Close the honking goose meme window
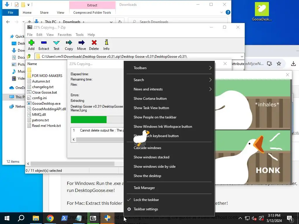The width and height of the screenshot is (299, 224). (288, 75)
